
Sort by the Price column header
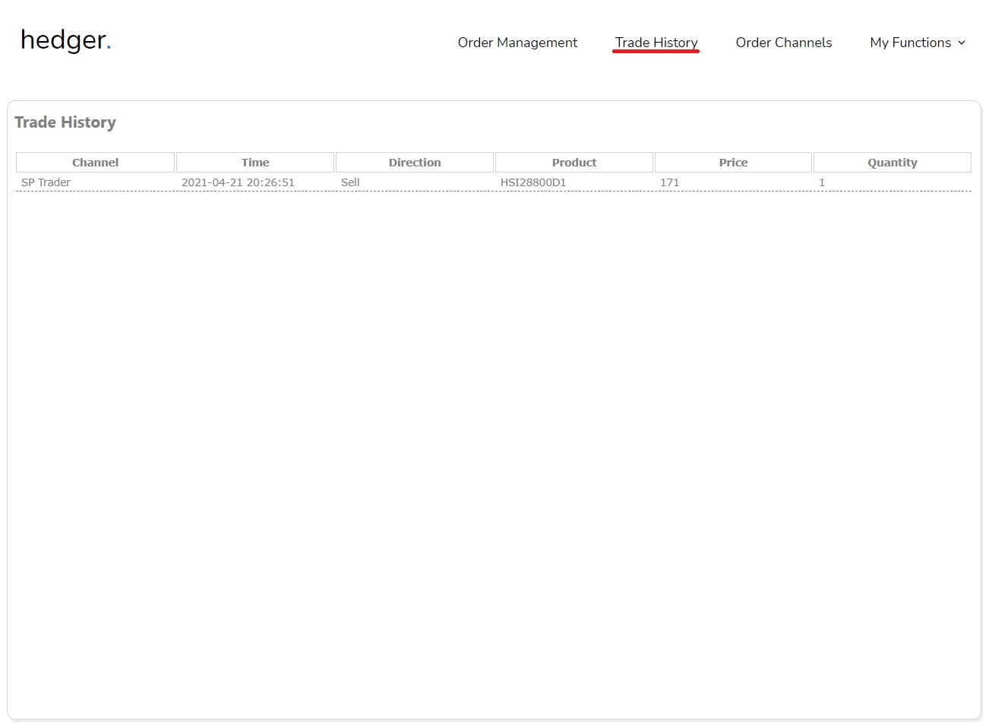point(733,163)
